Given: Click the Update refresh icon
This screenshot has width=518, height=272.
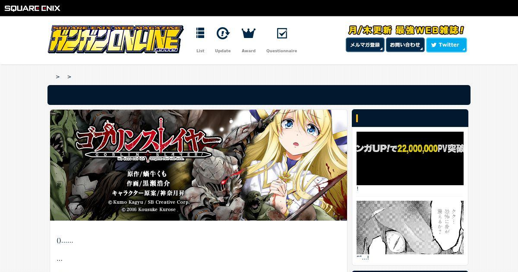Looking at the screenshot, I should [x=223, y=33].
